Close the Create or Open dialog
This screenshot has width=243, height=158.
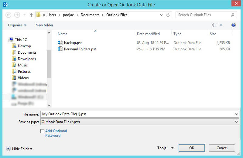236,3
